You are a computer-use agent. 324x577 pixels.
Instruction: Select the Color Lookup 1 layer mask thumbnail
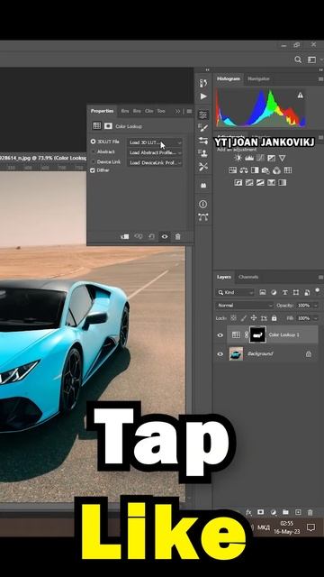[x=257, y=334]
